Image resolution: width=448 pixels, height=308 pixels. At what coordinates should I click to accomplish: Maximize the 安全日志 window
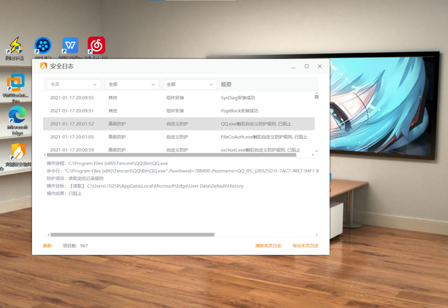point(307,66)
